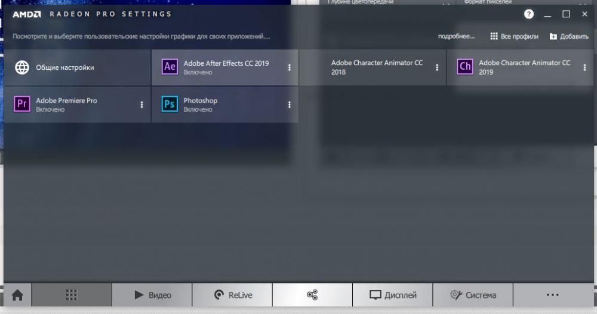
Task: Open the Home tab icon
Action: 17,295
